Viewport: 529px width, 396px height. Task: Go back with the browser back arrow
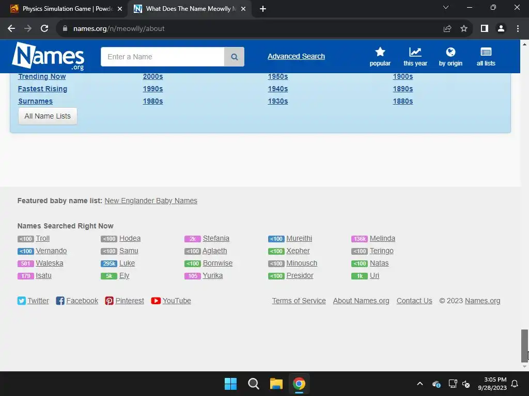(x=11, y=29)
